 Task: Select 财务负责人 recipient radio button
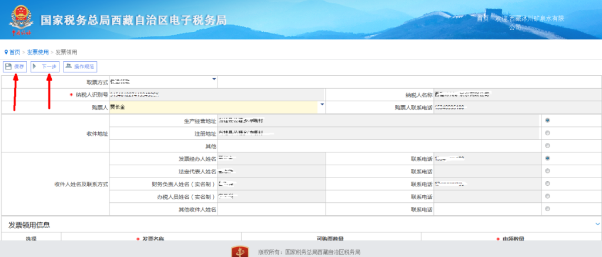548,183
